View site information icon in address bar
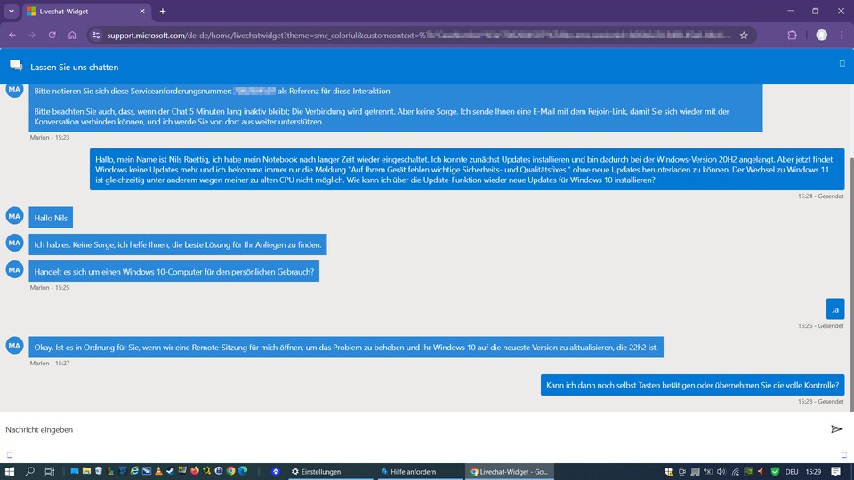The height and width of the screenshot is (480, 854). 96,35
